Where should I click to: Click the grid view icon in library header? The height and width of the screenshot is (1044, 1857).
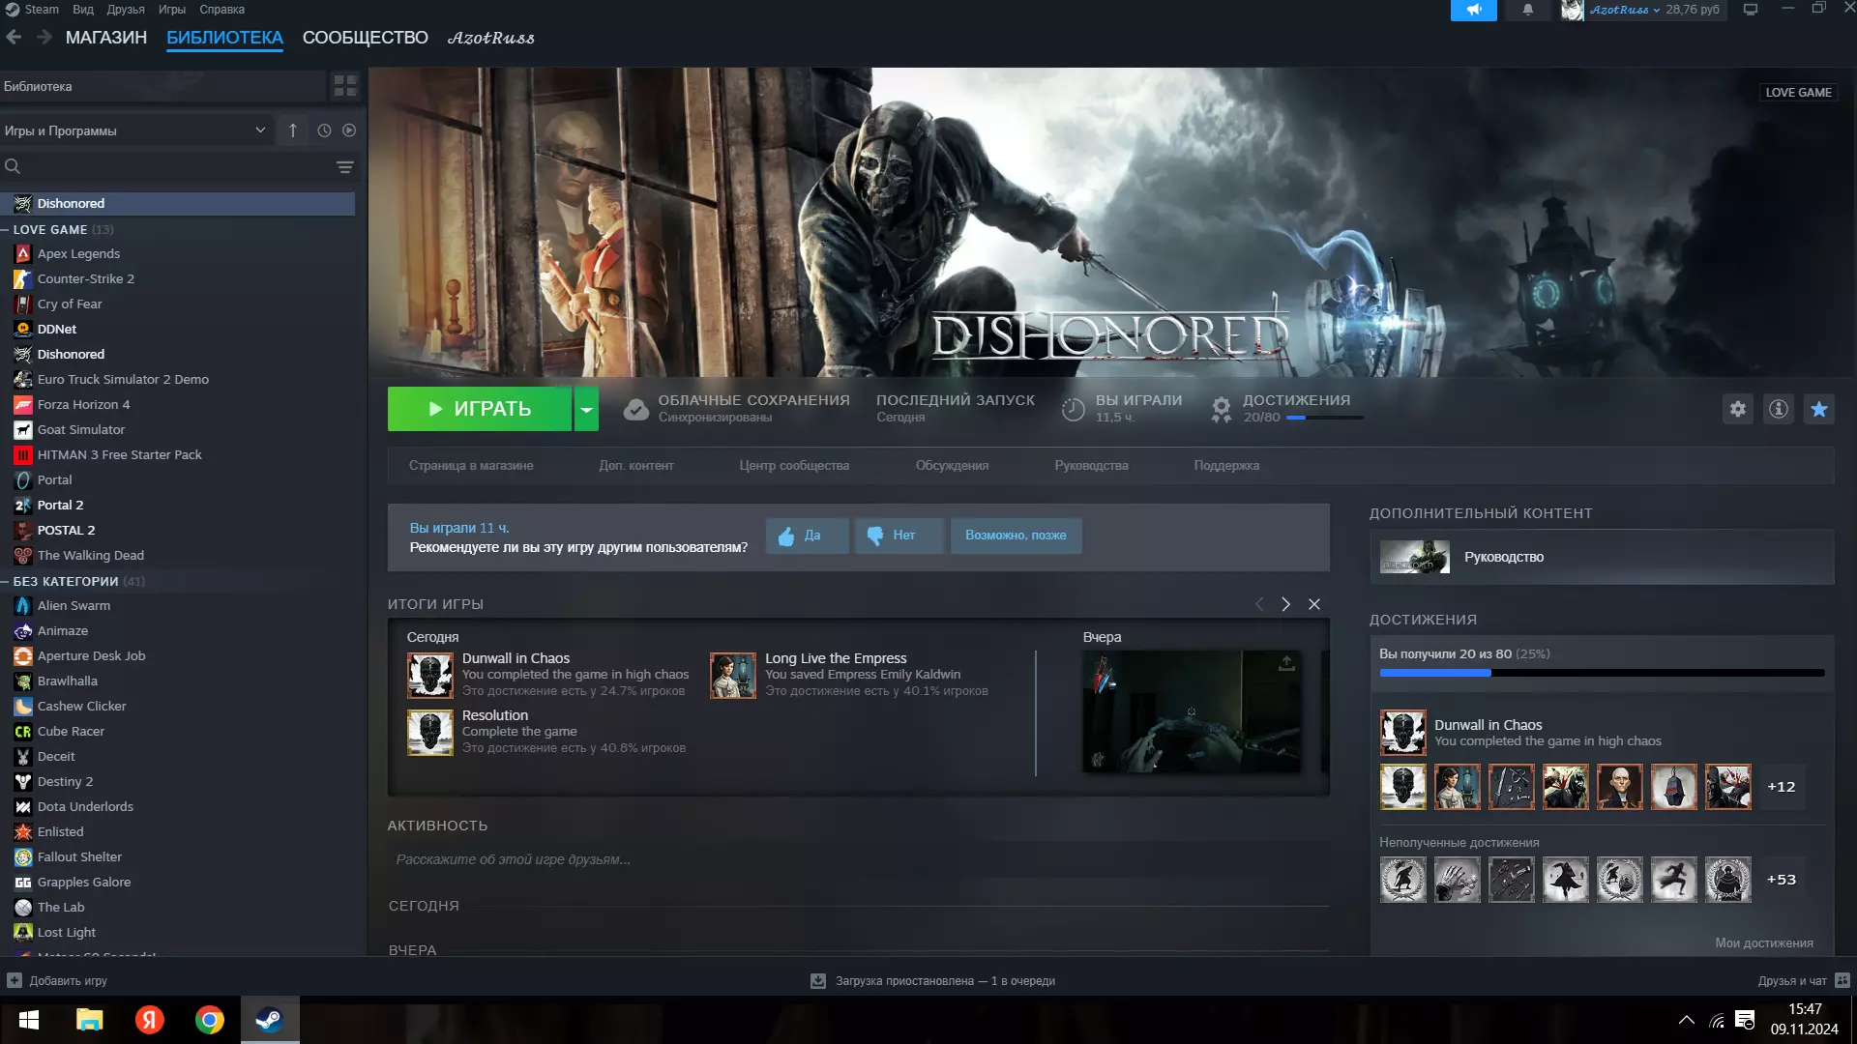pyautogui.click(x=345, y=86)
